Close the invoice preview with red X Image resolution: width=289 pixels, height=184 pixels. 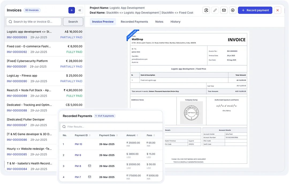277,10
